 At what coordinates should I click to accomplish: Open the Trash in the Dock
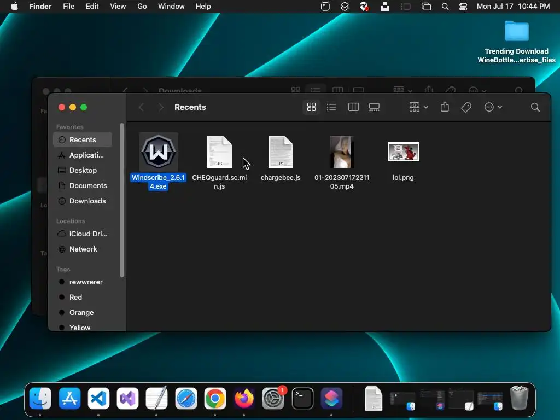coord(519,398)
